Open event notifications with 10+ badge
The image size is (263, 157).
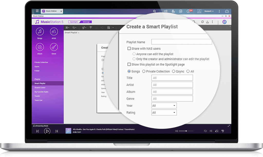189,11
